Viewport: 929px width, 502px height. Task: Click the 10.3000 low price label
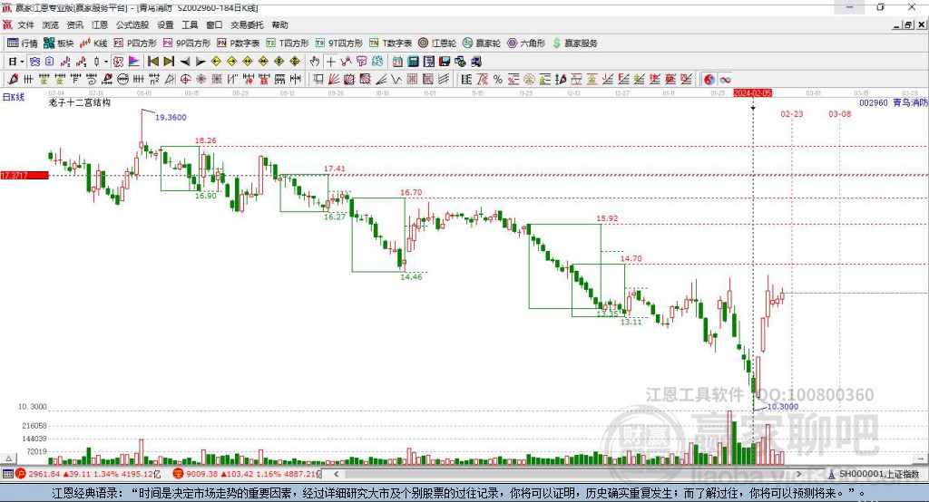click(783, 407)
